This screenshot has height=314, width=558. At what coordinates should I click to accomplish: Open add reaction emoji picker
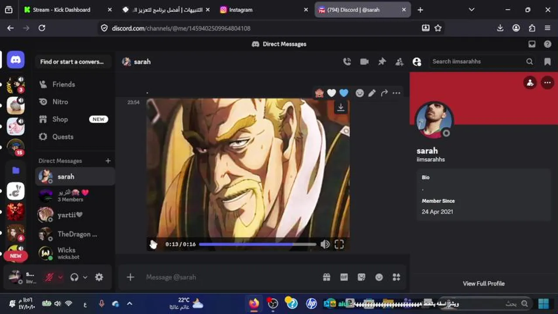click(x=359, y=93)
